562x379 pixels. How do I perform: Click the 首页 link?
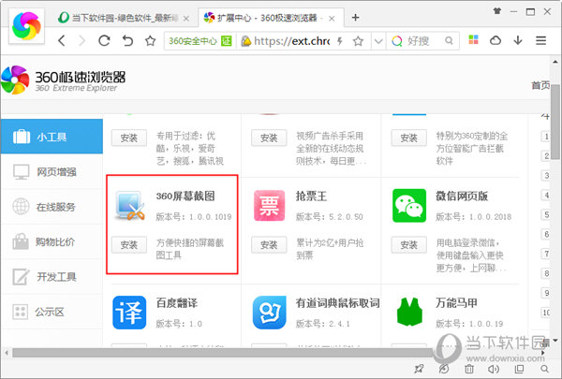(540, 85)
